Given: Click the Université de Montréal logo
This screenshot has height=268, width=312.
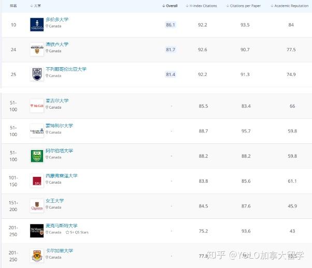Looking at the screenshot, I should tap(37, 131).
